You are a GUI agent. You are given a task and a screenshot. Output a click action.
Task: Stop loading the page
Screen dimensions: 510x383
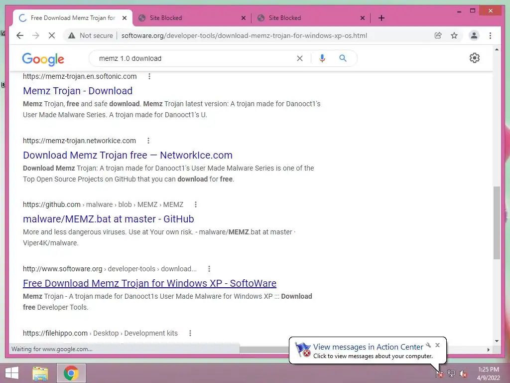(52, 35)
